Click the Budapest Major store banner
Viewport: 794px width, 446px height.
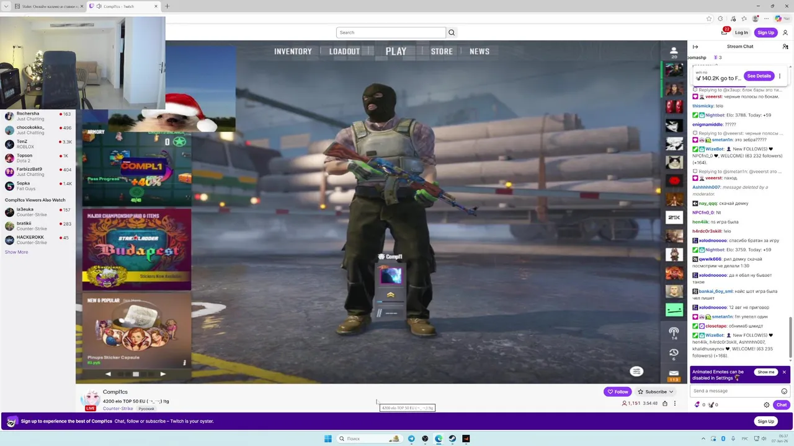point(136,250)
